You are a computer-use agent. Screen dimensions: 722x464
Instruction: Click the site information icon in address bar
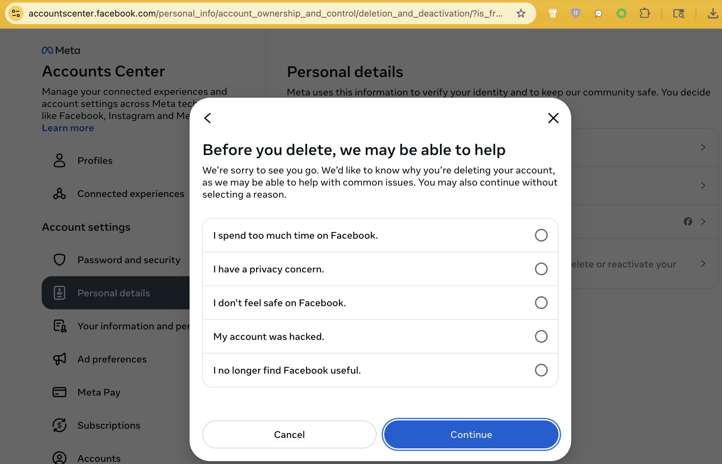(16, 13)
